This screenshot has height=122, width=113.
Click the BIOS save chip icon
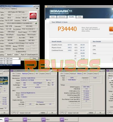pos(36,23)
